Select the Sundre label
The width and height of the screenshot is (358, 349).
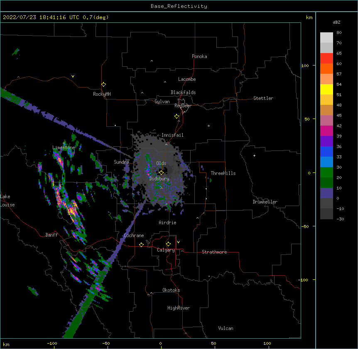(x=121, y=162)
